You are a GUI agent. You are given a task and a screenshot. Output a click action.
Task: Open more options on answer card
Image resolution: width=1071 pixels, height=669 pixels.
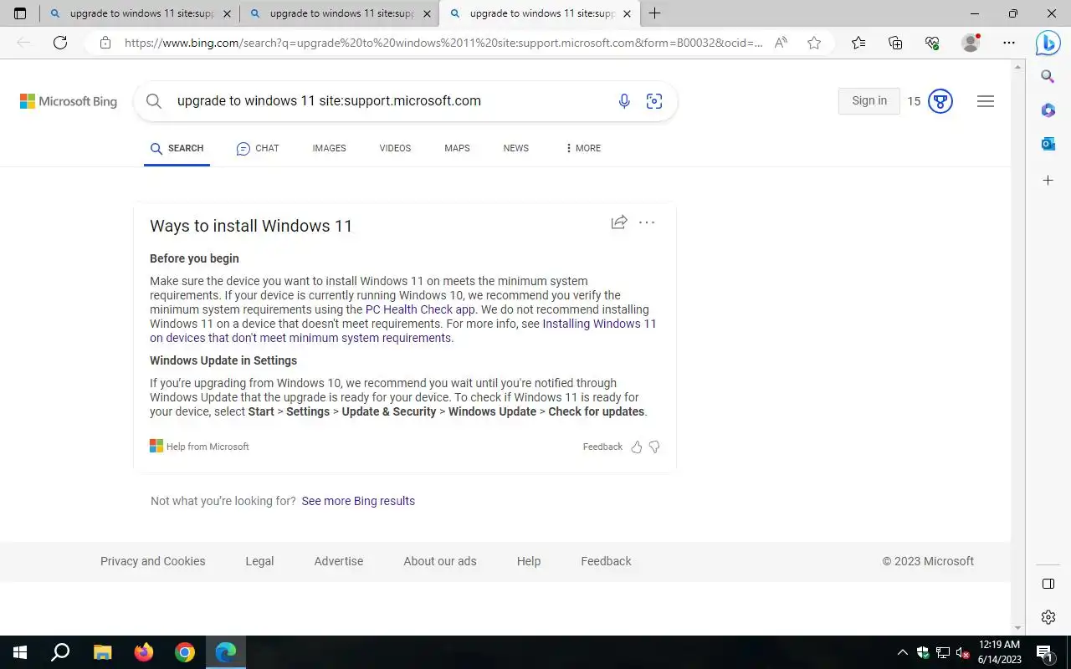(x=647, y=222)
